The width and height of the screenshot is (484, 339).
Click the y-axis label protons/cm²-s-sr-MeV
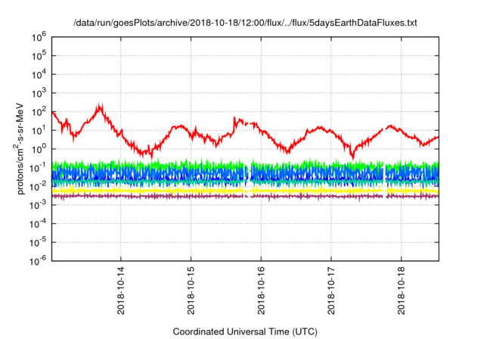pyautogui.click(x=19, y=148)
